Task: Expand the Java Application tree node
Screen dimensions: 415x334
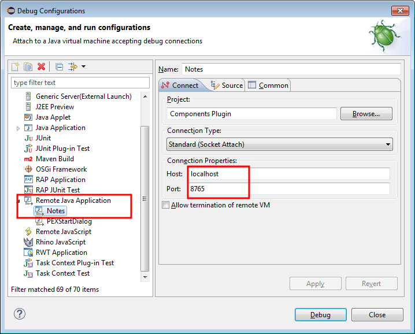Action: click(x=18, y=128)
